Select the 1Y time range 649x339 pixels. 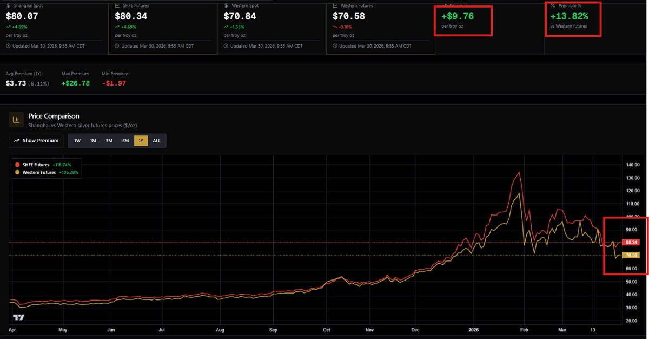point(141,140)
